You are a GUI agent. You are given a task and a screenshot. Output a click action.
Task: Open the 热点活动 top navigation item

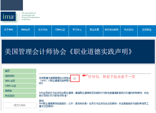click(x=129, y=31)
